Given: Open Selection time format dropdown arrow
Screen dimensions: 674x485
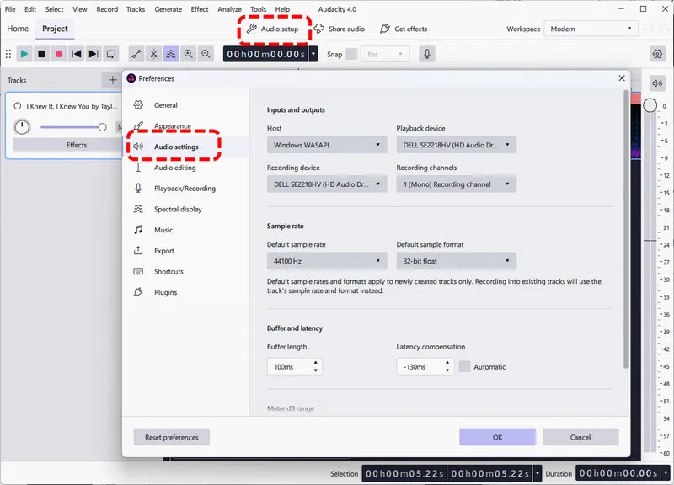Looking at the screenshot, I should [538, 473].
